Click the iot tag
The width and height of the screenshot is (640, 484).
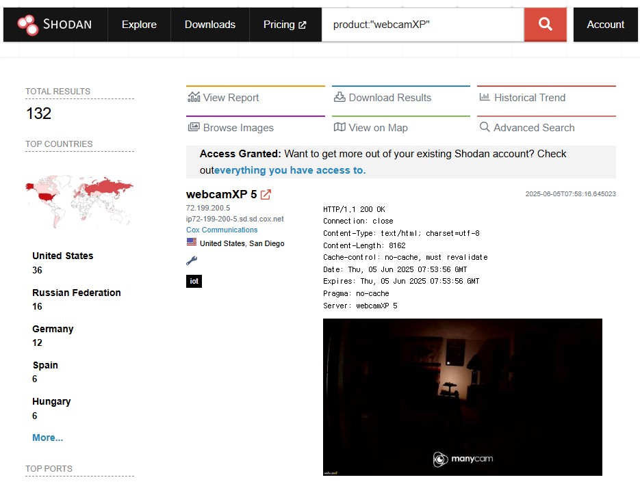tap(194, 281)
